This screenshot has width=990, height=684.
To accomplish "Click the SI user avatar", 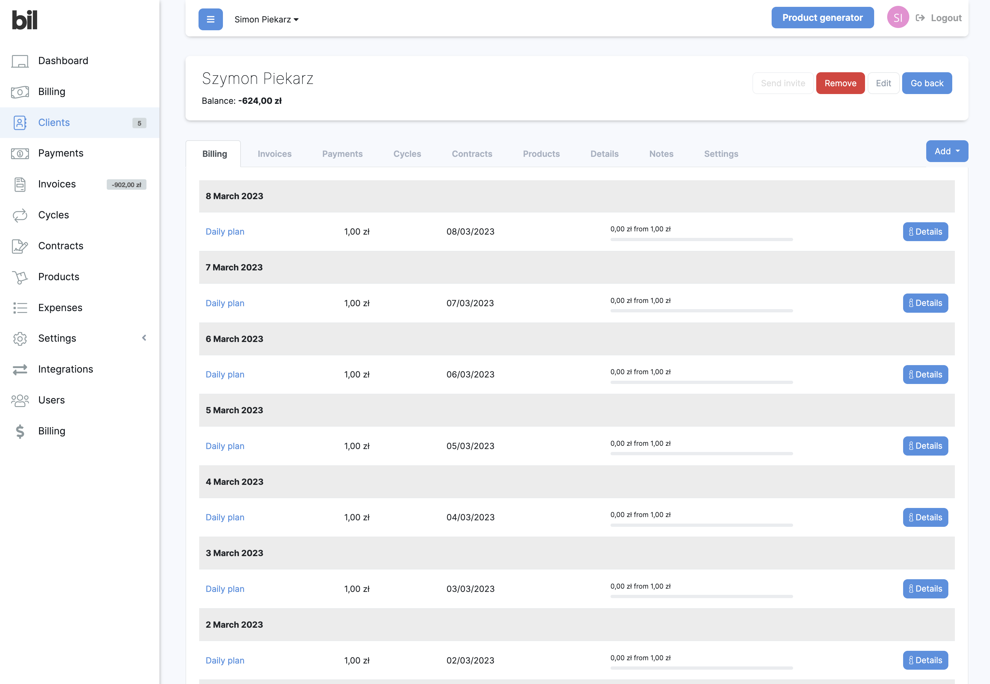I will (898, 18).
